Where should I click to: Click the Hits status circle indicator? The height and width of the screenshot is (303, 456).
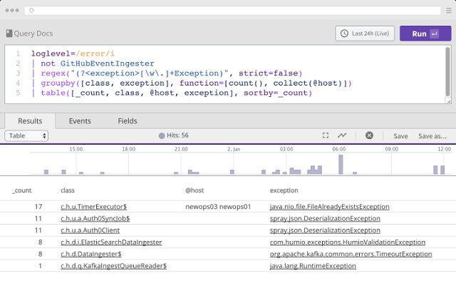pos(161,135)
